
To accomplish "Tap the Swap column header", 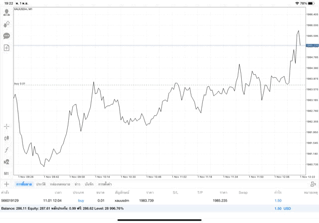I will point(243,193).
